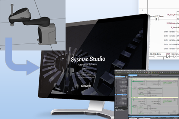Open the Help menu in the menu bar
This screenshot has height=119, width=179.
point(146,70)
